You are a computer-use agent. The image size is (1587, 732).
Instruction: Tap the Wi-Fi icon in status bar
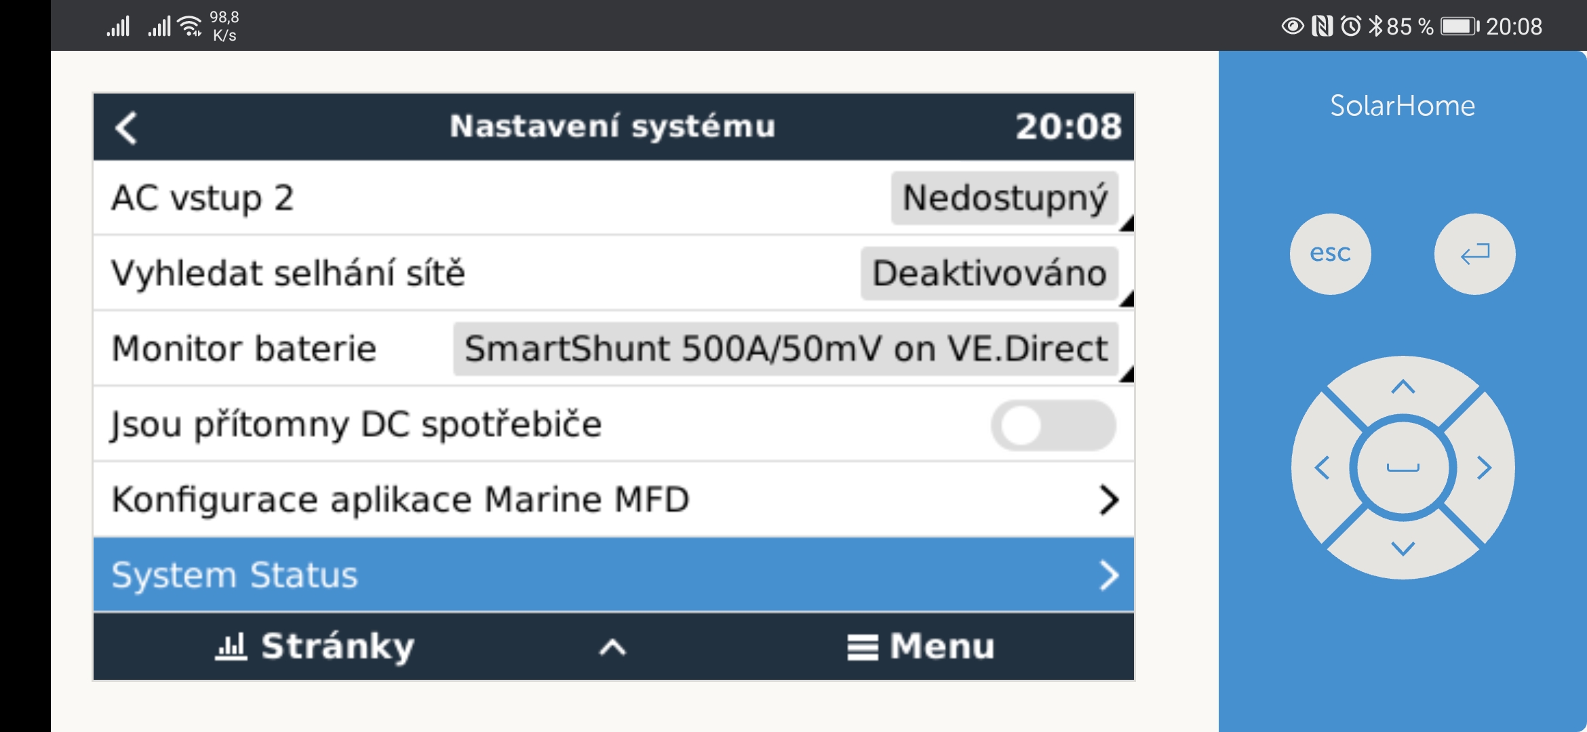coord(189,26)
